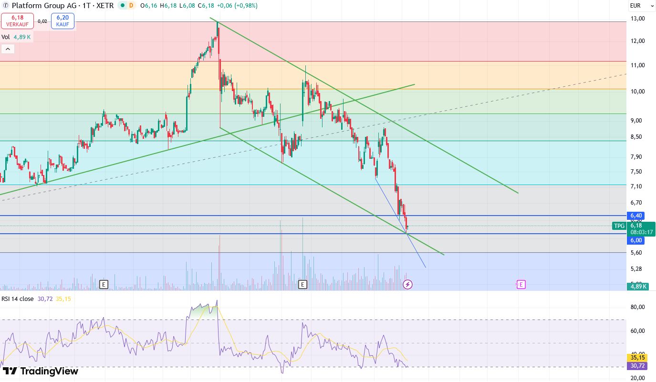Open the EUR currency dropdown

click(x=641, y=6)
